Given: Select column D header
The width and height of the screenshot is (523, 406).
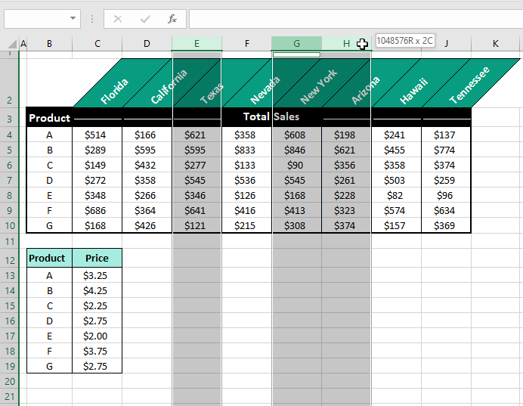Looking at the screenshot, I should (147, 44).
